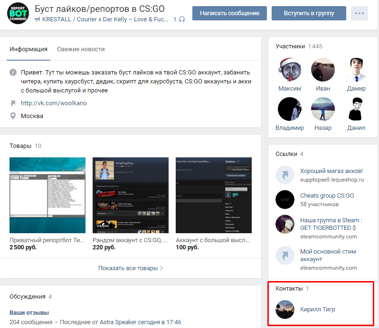Open the Ссылки section header
This screenshot has height=328, width=379.
coord(289,154)
